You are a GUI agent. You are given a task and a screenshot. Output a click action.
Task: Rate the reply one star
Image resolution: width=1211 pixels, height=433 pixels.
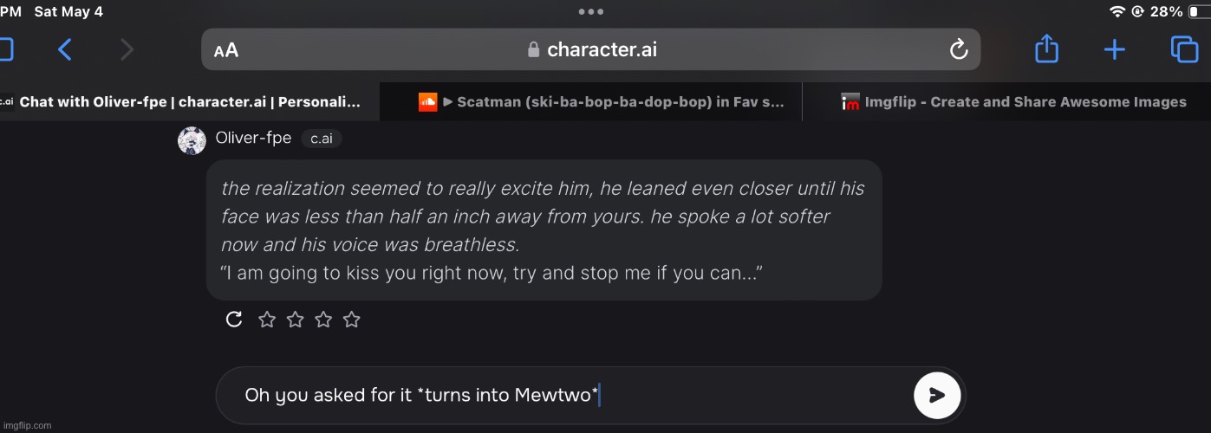pyautogui.click(x=267, y=320)
